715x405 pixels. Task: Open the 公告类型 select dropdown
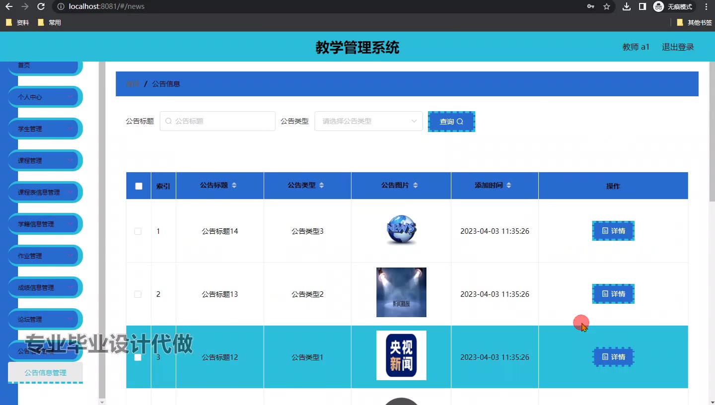368,121
